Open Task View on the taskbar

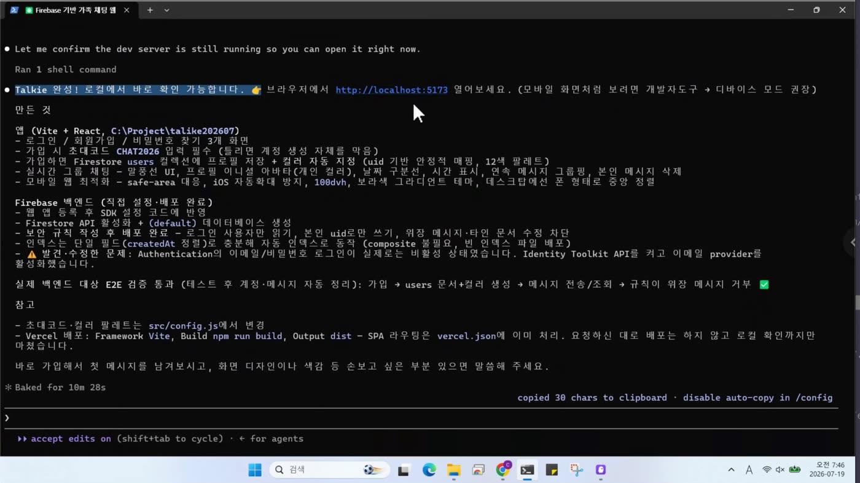click(404, 470)
